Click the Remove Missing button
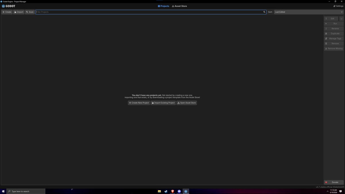Image resolution: width=345 pixels, height=194 pixels. pos(334,49)
